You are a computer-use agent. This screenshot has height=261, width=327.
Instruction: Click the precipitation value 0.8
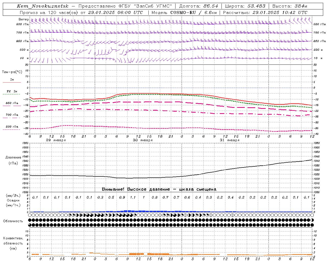pyautogui.click(x=155, y=198)
